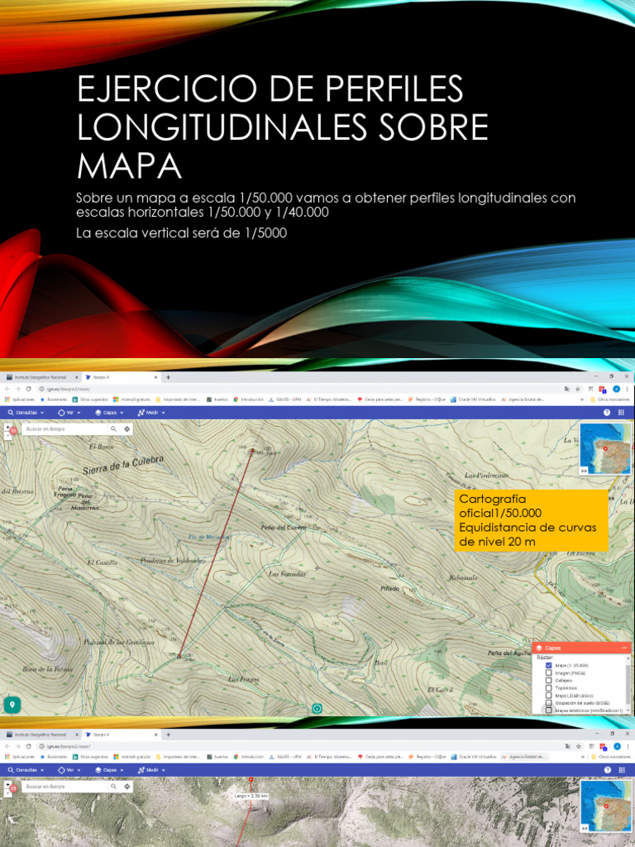
Task: Open new tab in topographic map browser
Action: tap(168, 377)
